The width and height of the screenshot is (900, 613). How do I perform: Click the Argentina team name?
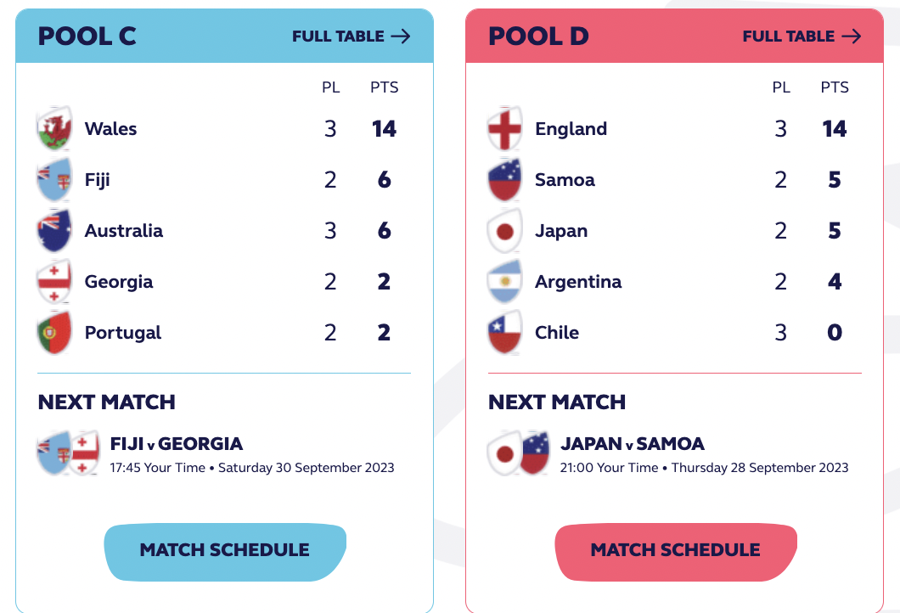pyautogui.click(x=578, y=282)
